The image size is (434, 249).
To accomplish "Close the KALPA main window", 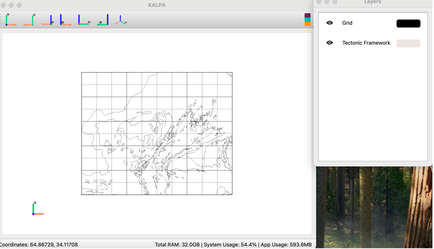I will (3, 5).
